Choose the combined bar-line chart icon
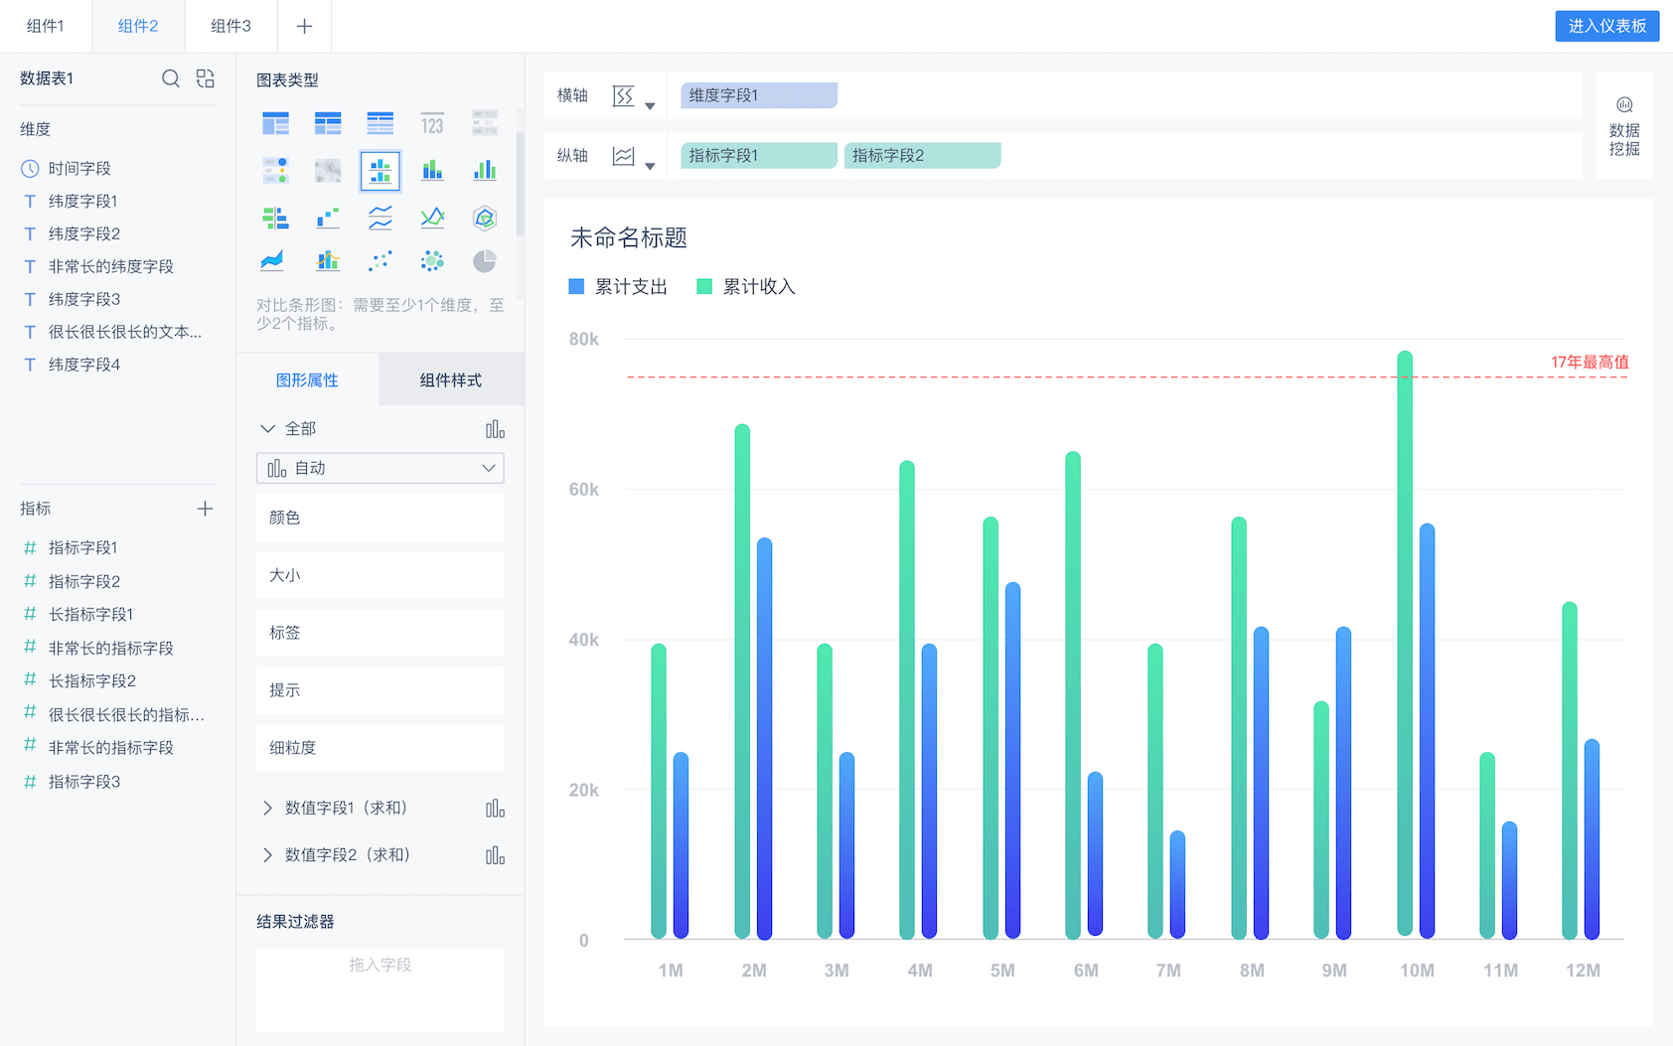The height and width of the screenshot is (1046, 1673). tap(328, 261)
